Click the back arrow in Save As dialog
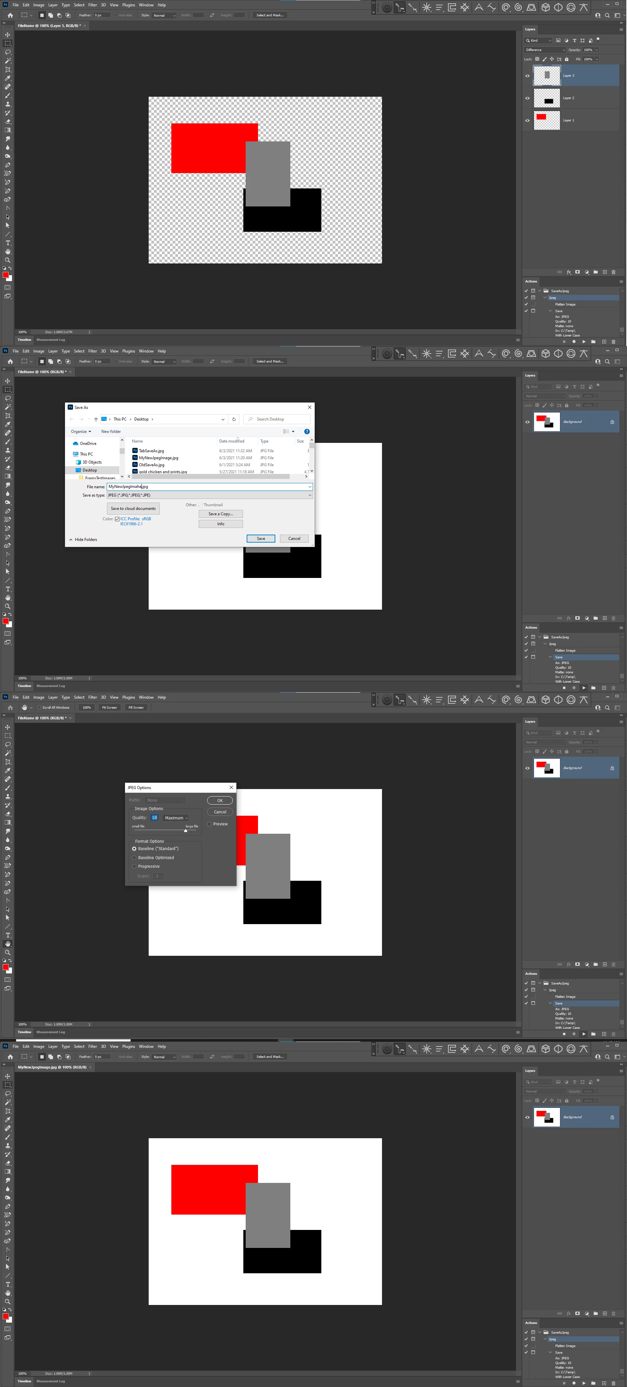The height and width of the screenshot is (1387, 627). (x=71, y=419)
